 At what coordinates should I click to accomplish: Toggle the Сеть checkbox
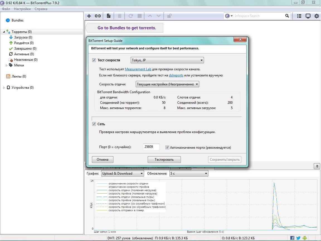(x=94, y=124)
